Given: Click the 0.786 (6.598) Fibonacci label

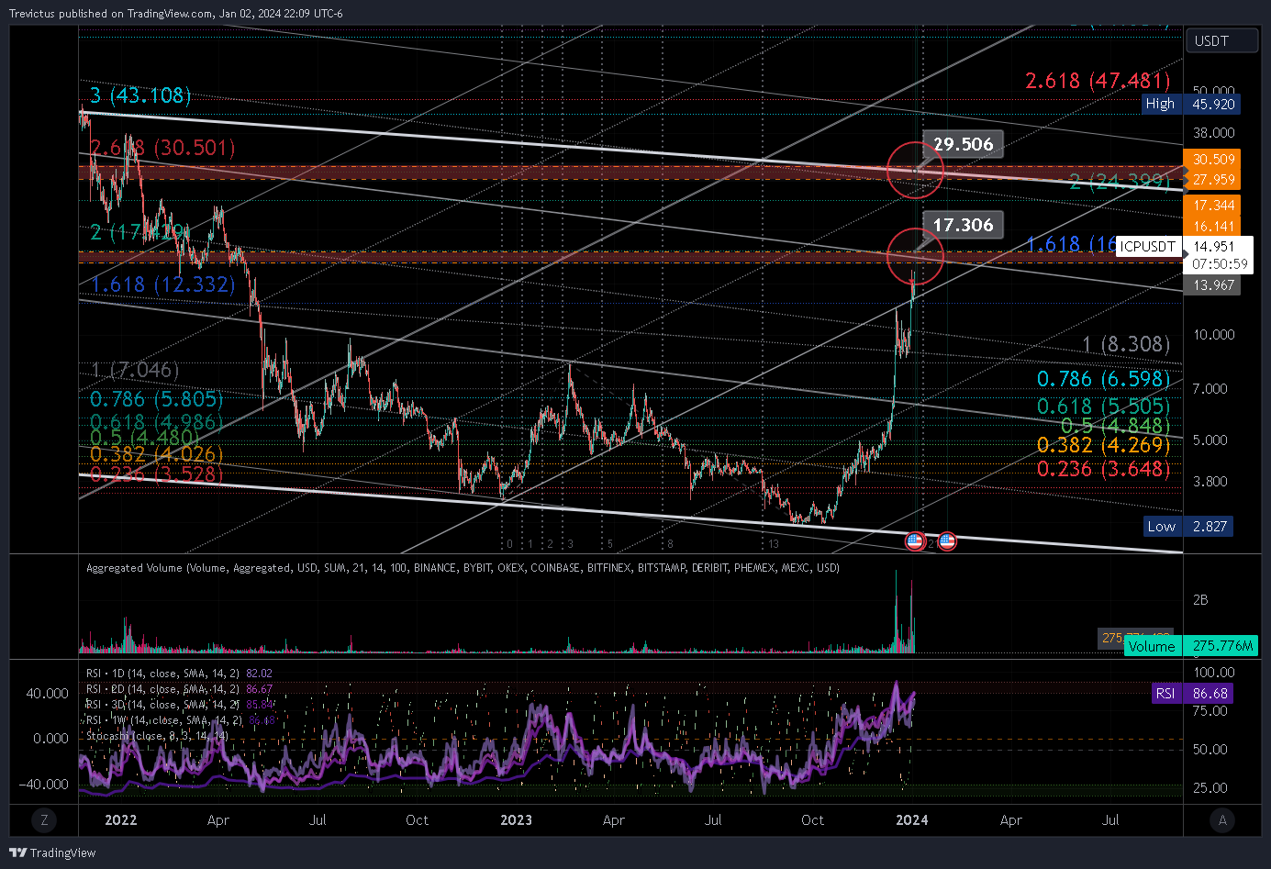Looking at the screenshot, I should click(x=1104, y=379).
